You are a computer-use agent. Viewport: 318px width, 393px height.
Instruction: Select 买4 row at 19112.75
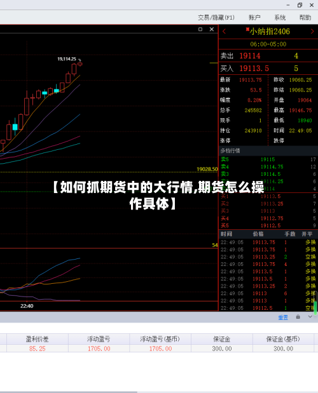[x=268, y=218]
